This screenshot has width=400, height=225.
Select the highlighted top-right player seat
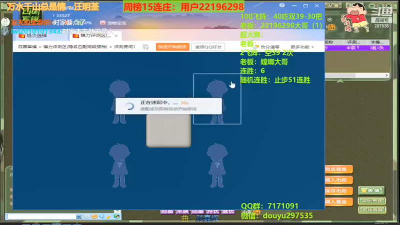tap(217, 99)
